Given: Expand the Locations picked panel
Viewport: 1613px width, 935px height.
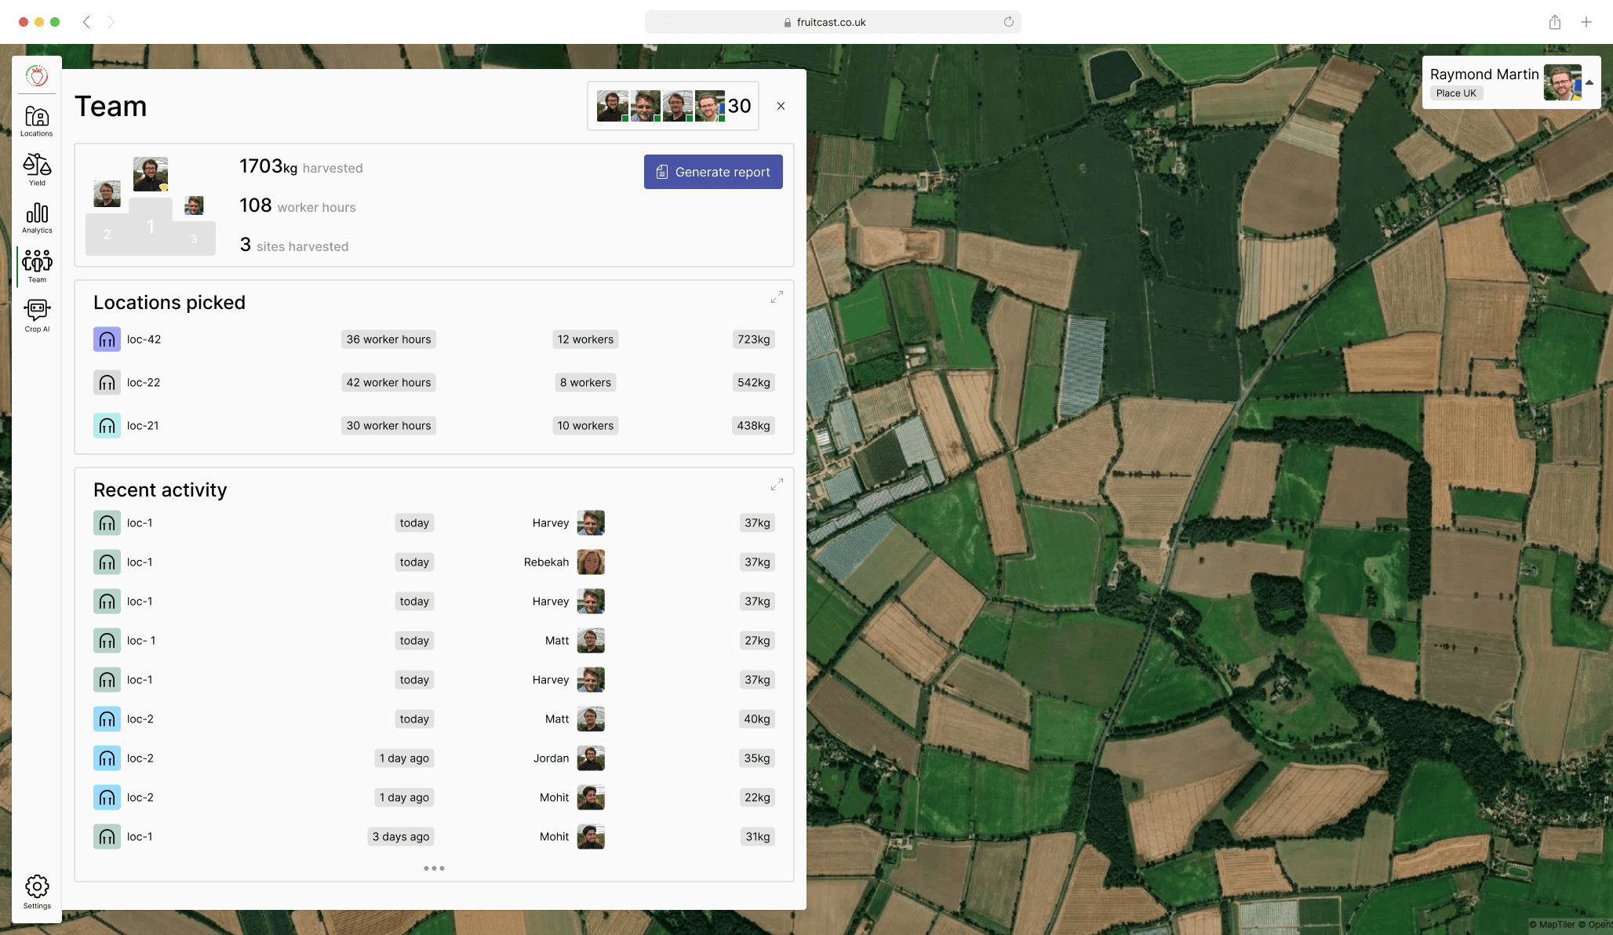Looking at the screenshot, I should (x=777, y=297).
